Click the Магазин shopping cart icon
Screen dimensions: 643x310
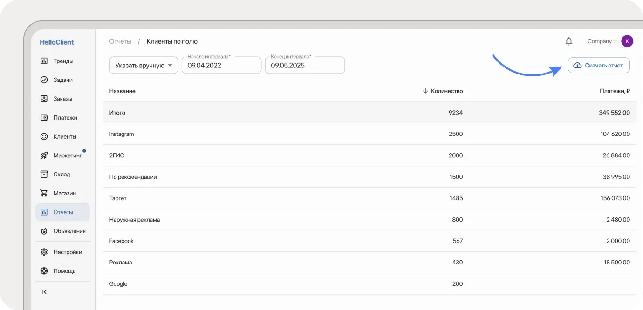pos(44,193)
